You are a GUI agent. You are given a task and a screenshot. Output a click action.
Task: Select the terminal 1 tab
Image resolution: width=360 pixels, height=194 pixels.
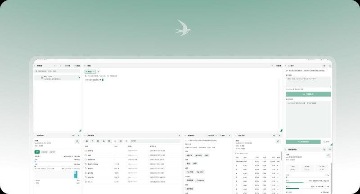tap(90, 72)
